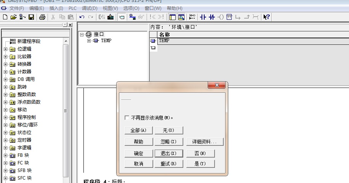Collapse the 接口 tree node
This screenshot has width=349, height=183.
point(82,34)
